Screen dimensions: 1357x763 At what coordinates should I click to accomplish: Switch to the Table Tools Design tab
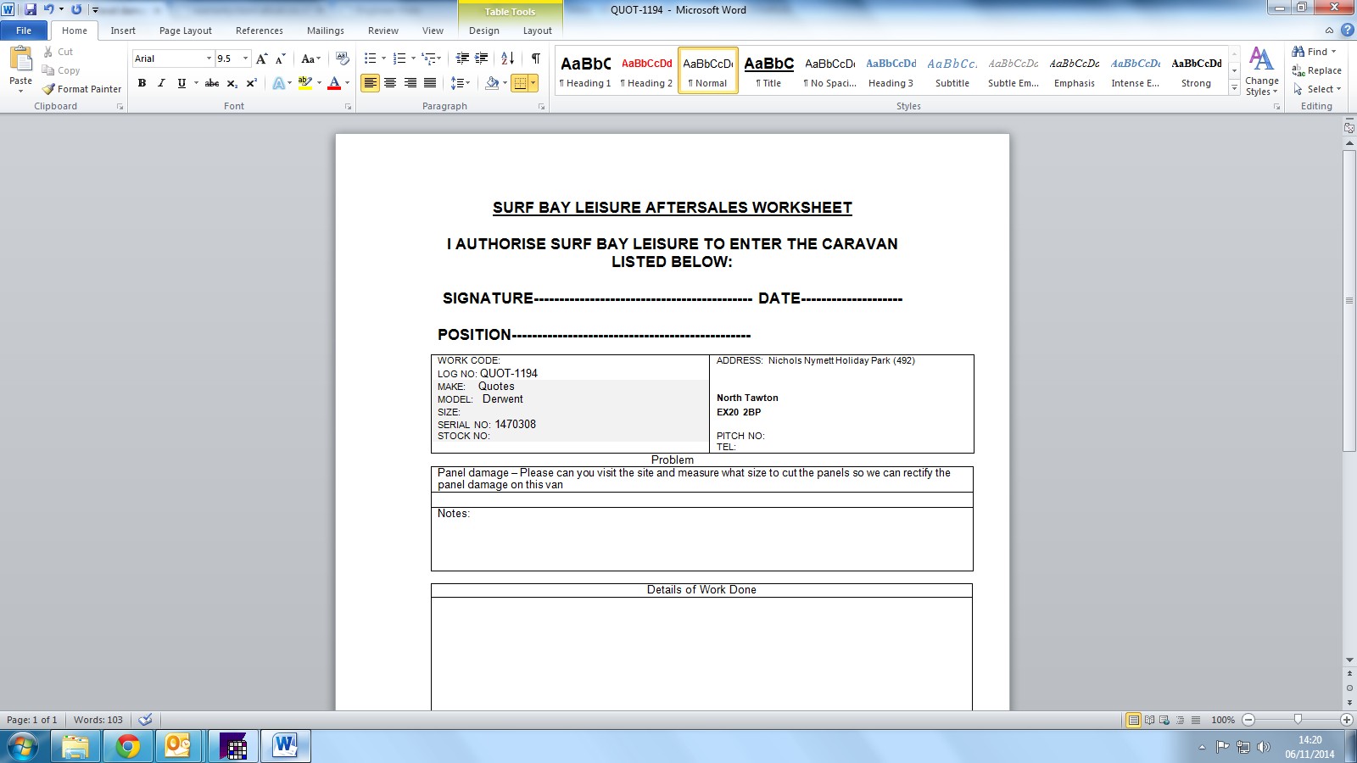pyautogui.click(x=484, y=31)
